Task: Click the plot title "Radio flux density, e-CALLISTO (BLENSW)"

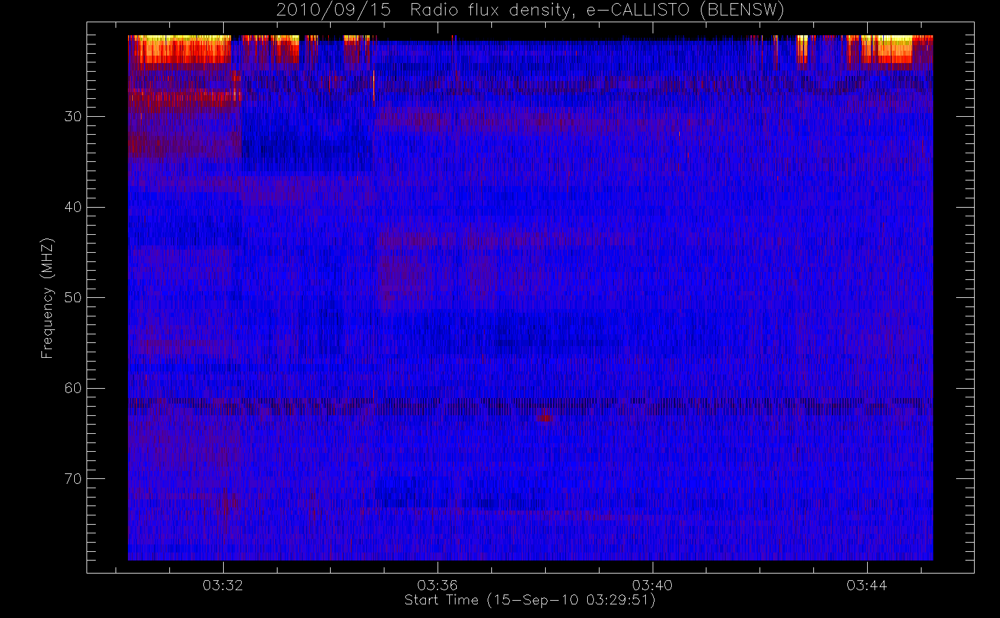Action: coord(597,10)
